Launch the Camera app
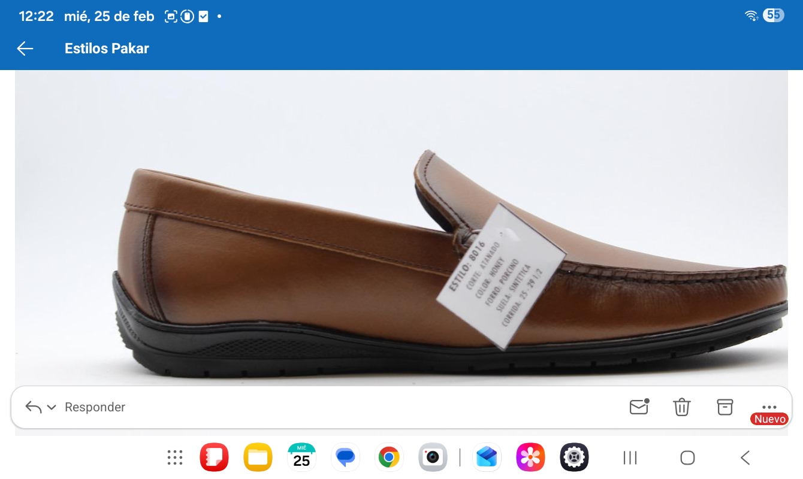This screenshot has width=803, height=479. [x=433, y=458]
